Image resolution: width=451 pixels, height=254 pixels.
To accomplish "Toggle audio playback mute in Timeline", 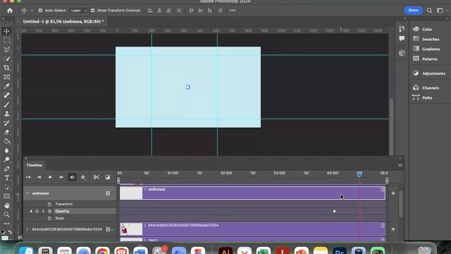I will pyautogui.click(x=72, y=177).
